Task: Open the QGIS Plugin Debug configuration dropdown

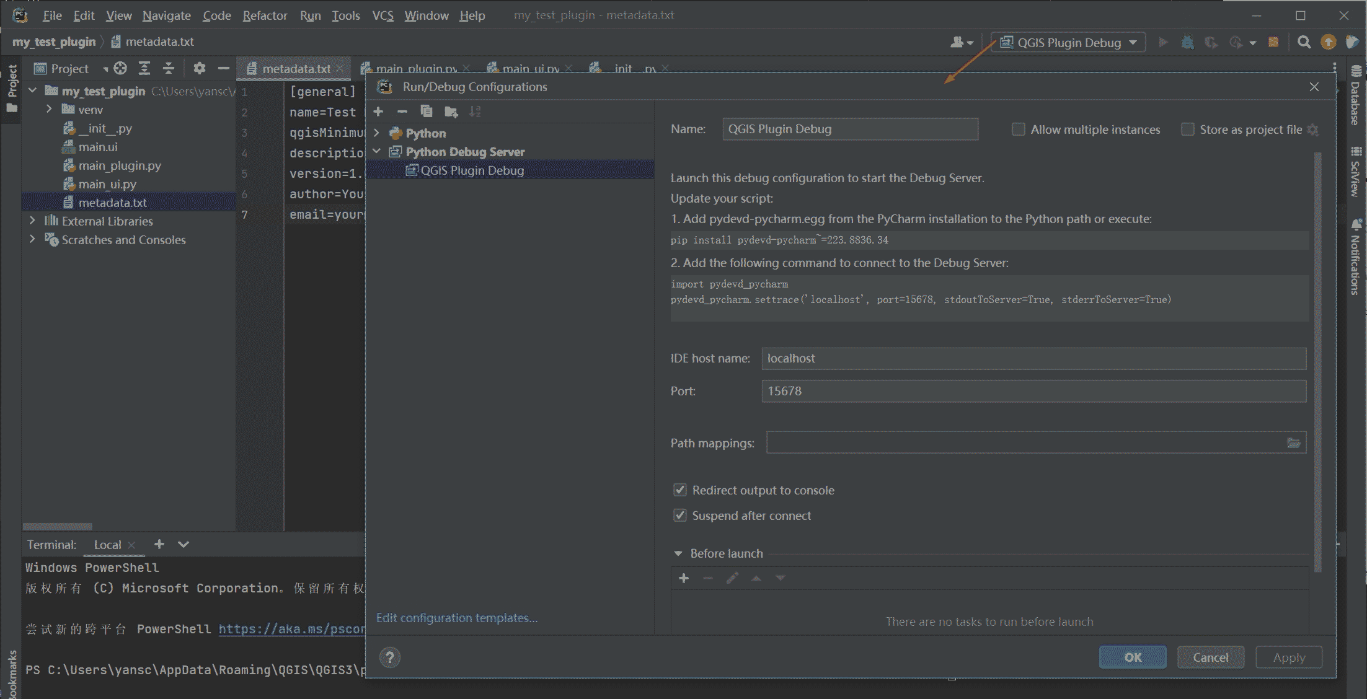Action: (x=1069, y=42)
